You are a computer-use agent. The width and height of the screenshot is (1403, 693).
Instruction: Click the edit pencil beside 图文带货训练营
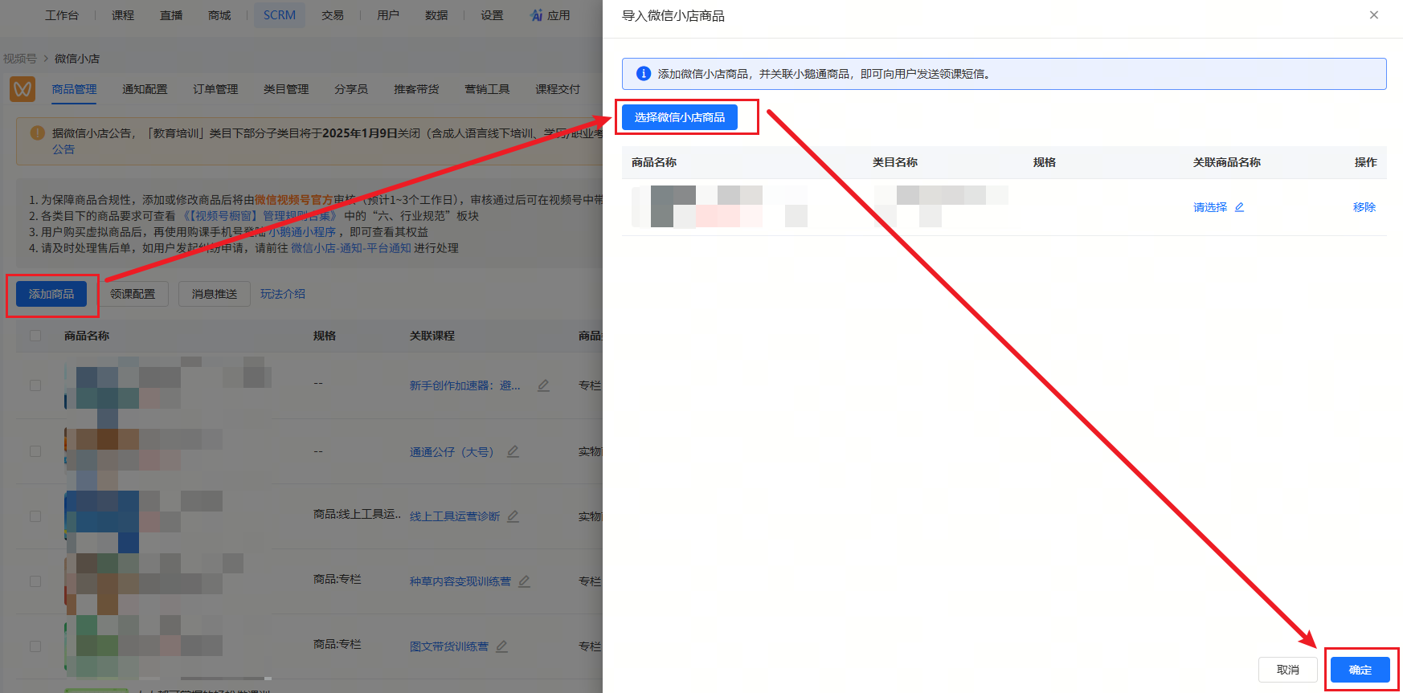pos(501,646)
